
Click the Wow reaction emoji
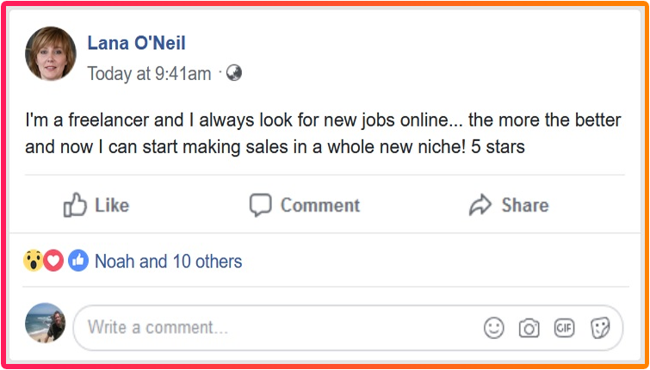34,261
